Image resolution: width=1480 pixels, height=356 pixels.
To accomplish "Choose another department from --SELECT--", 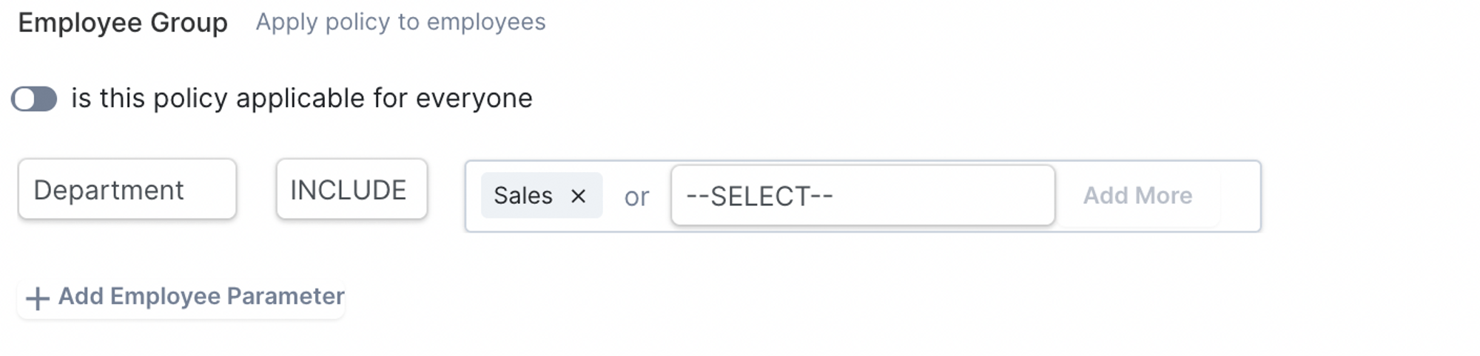I will (863, 196).
